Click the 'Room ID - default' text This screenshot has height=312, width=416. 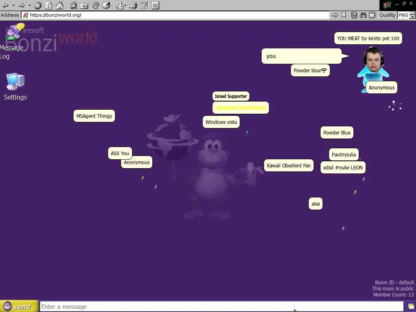[394, 283]
